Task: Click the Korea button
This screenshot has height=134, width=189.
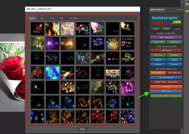Action: [174, 64]
